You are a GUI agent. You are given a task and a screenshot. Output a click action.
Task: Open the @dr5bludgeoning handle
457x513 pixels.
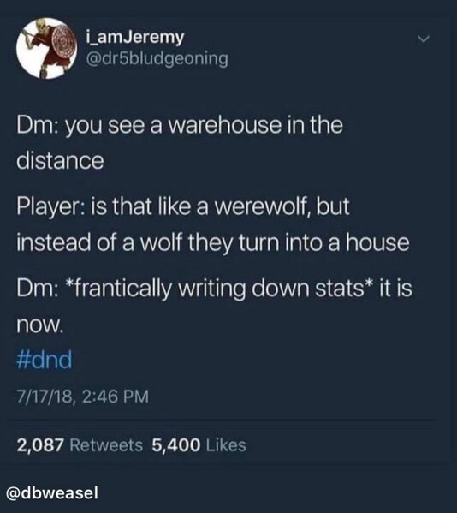point(157,59)
